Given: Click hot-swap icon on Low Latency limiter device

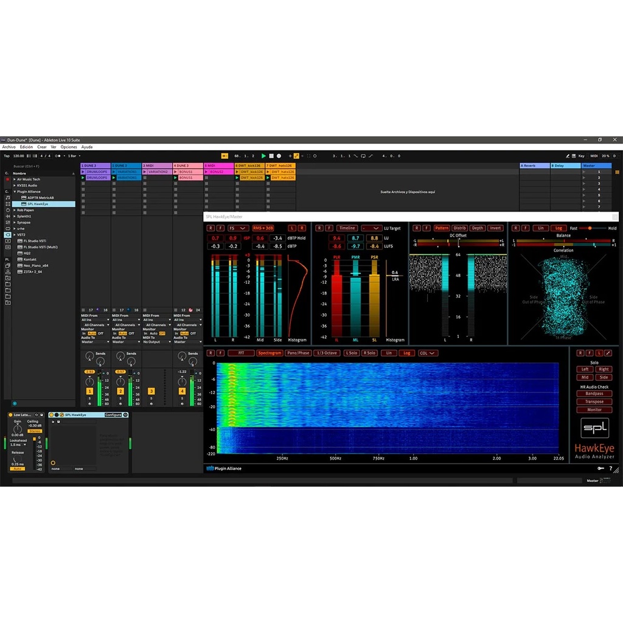Looking at the screenshot, I should (x=37, y=415).
